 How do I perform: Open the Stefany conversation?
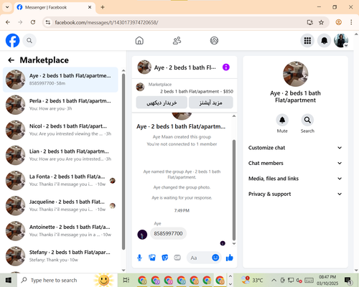point(60,256)
